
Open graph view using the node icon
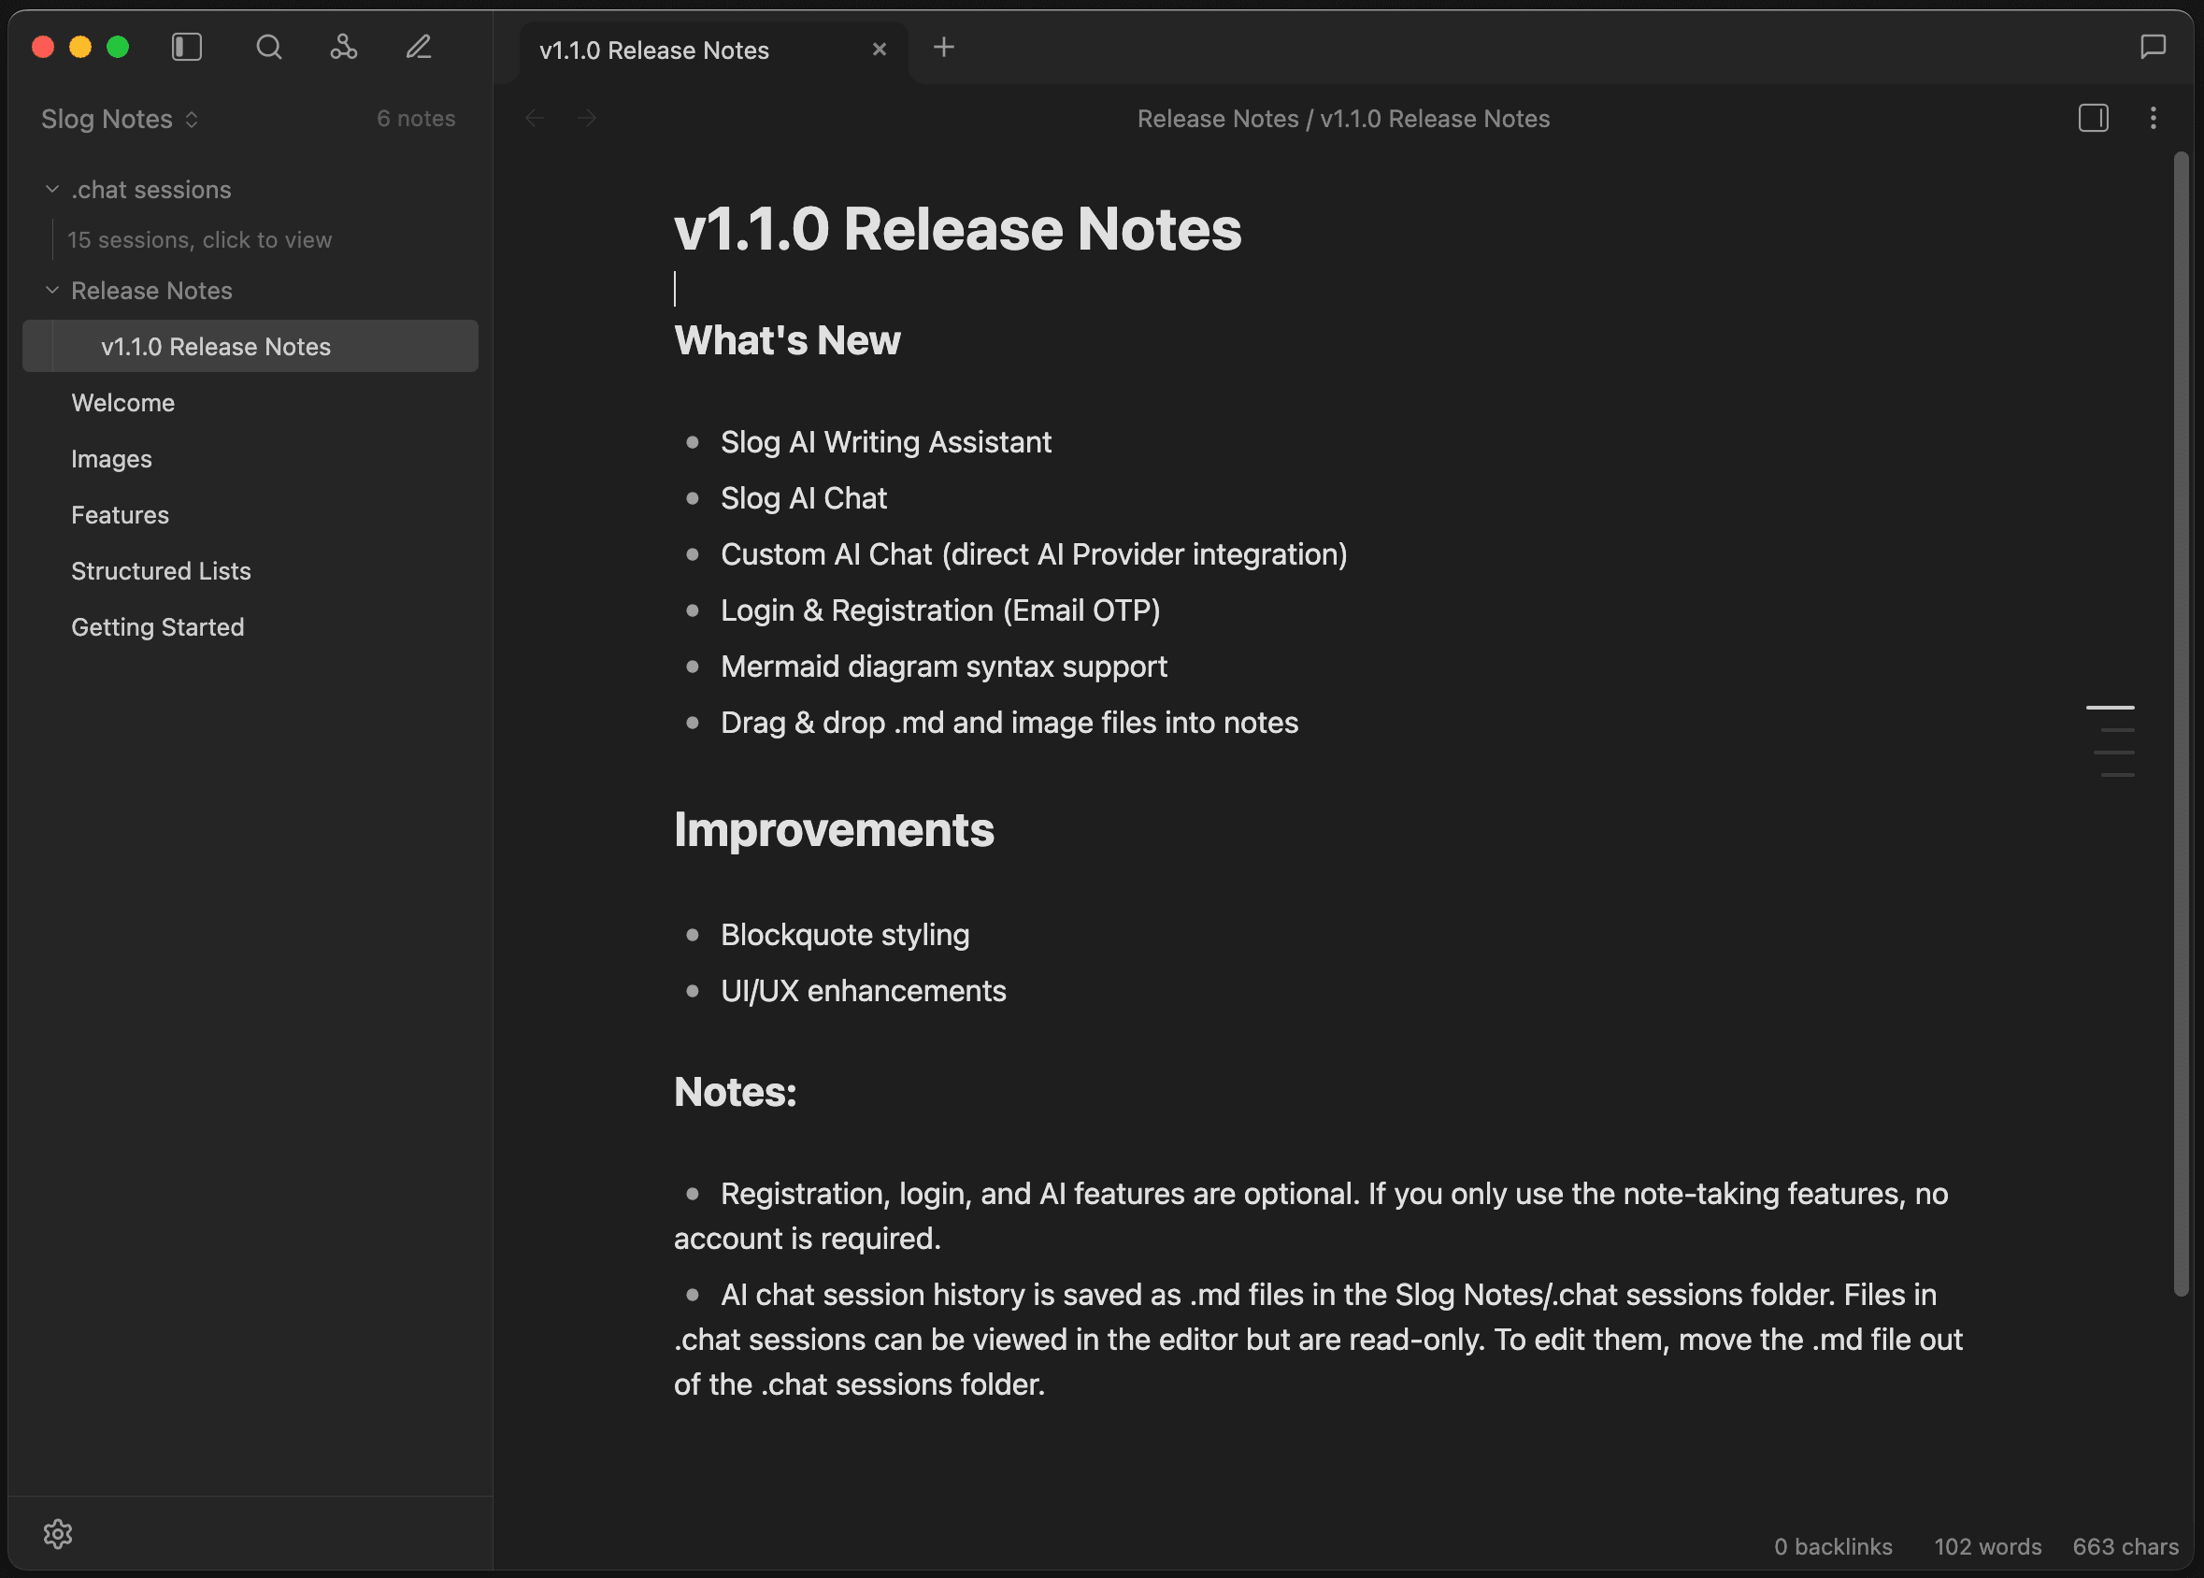344,46
